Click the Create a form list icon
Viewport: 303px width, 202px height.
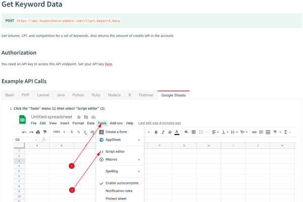(102, 132)
